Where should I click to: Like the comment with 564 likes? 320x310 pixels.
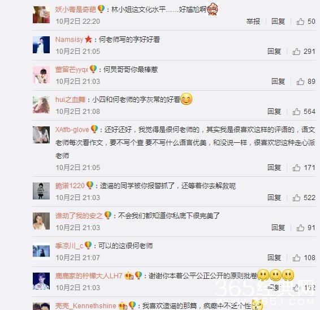tap(296, 112)
